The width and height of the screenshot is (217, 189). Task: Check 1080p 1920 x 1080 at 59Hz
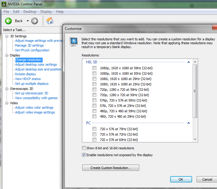(94, 68)
